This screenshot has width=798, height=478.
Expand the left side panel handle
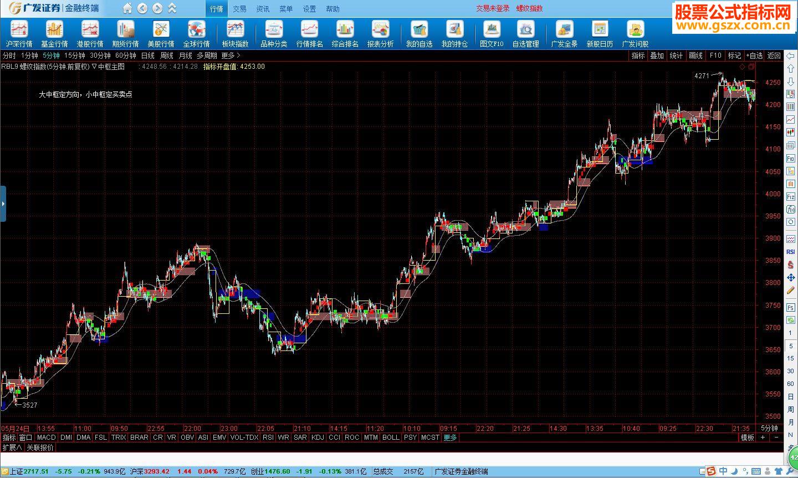(x=3, y=204)
